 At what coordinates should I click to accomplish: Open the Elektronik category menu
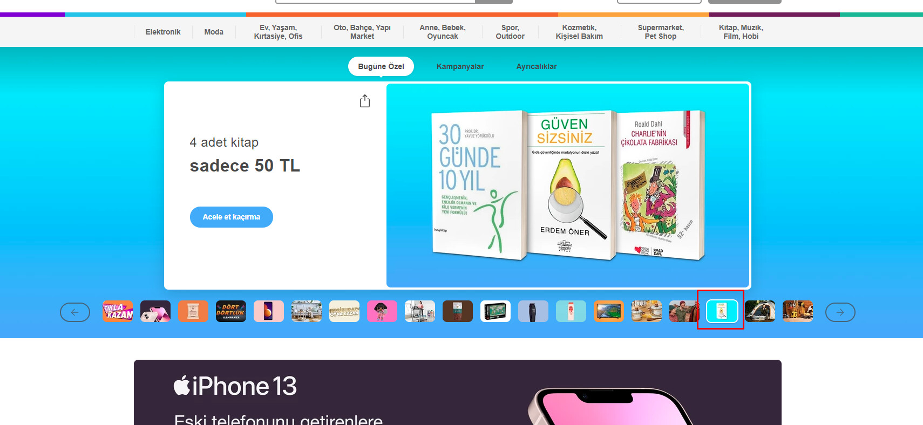point(163,32)
